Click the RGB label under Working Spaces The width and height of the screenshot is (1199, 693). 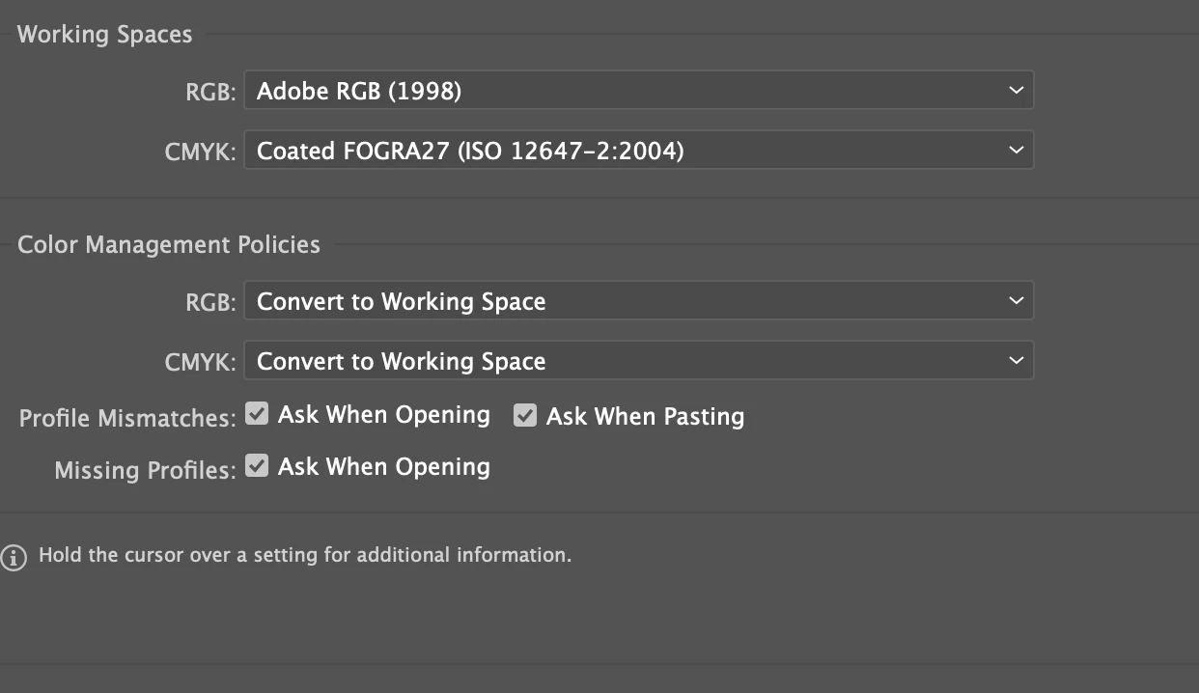pos(210,93)
